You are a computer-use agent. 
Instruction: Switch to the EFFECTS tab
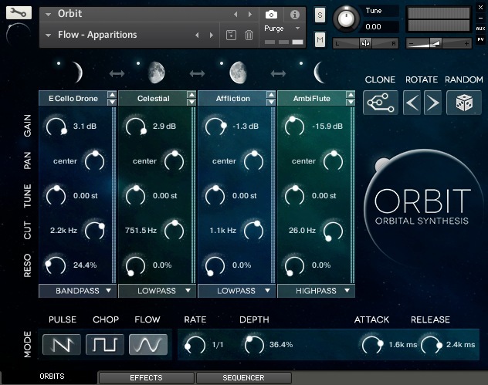[146, 378]
